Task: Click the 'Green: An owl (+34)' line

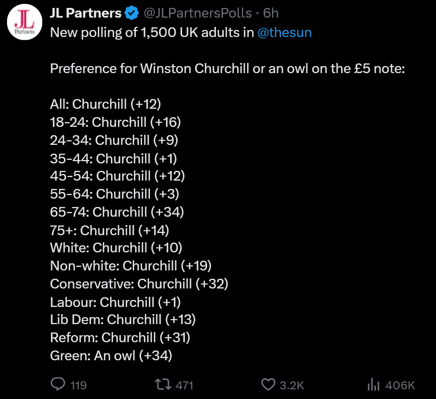Action: click(111, 355)
